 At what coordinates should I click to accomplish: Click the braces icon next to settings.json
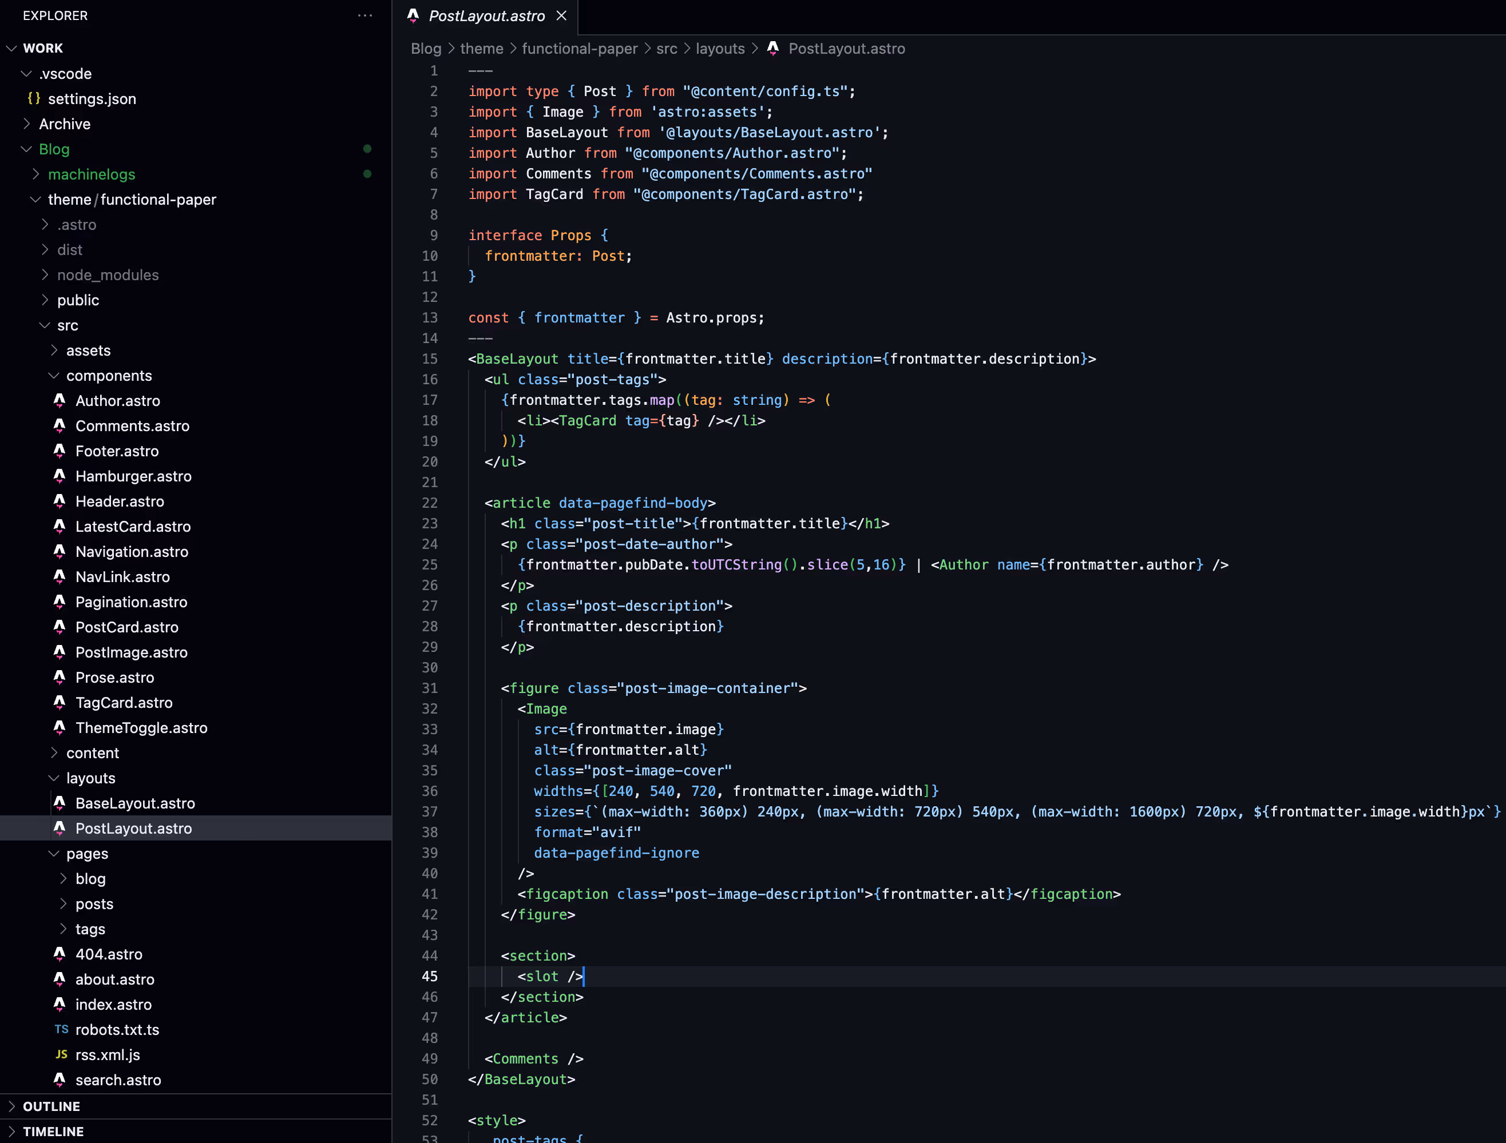tap(34, 99)
